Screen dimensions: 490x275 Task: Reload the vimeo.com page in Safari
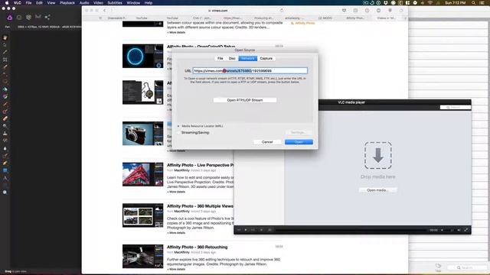[282, 10]
